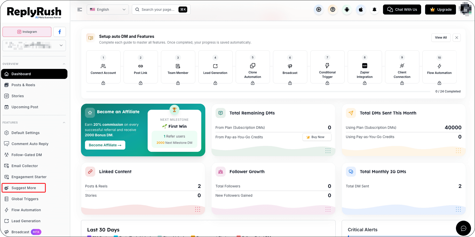Screen dimensions: 475x237
Task: Open the Instagram account selector dropdown
Action: [34, 45]
